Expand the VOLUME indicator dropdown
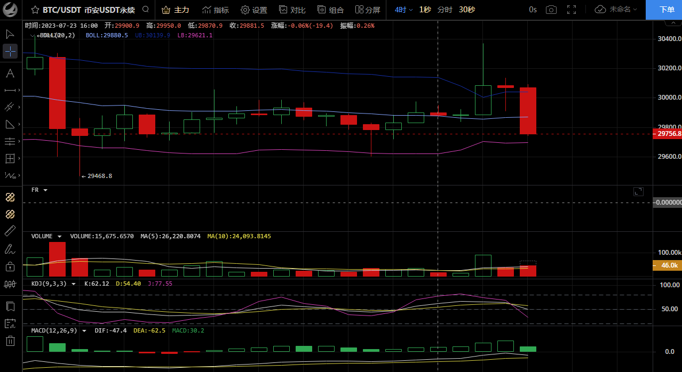The width and height of the screenshot is (682, 372). tap(59, 236)
